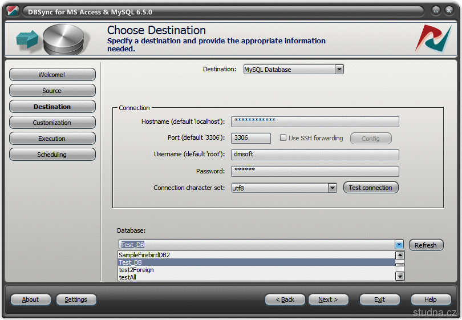Collapse the Database dropdown list arrow
Image resolution: width=462 pixels, height=320 pixels.
coord(399,245)
